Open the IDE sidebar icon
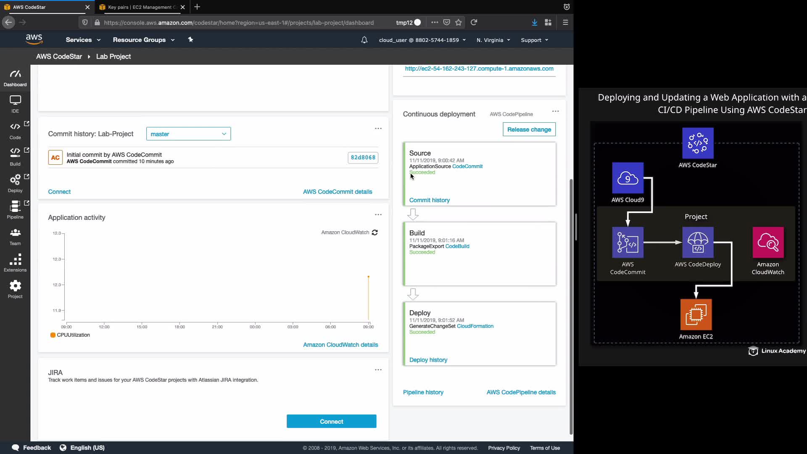Image resolution: width=807 pixels, height=454 pixels. 15,104
